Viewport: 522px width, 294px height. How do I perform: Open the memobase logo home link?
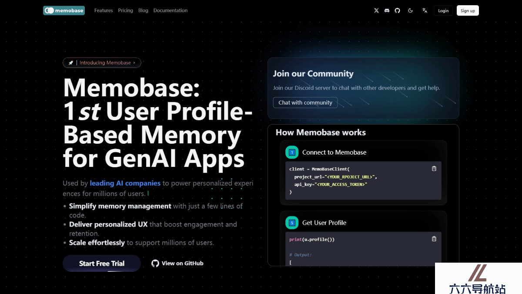[64, 10]
